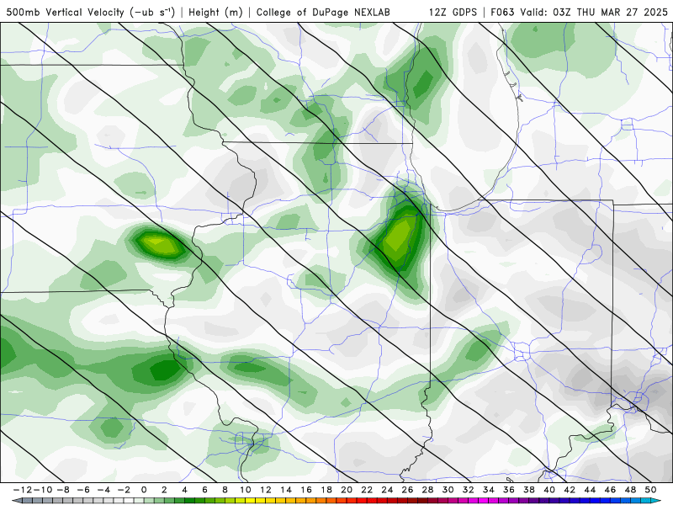
Task: Select the -6 label on the color scale
Action: pos(83,490)
